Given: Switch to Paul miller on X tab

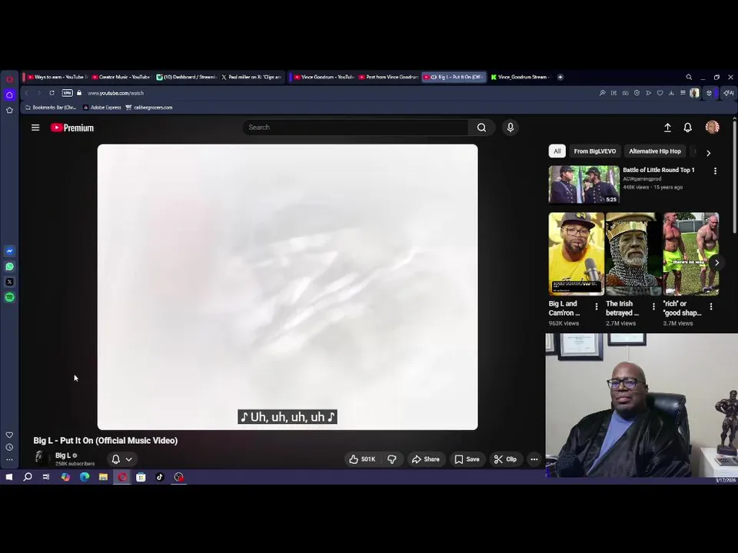Looking at the screenshot, I should (x=251, y=77).
